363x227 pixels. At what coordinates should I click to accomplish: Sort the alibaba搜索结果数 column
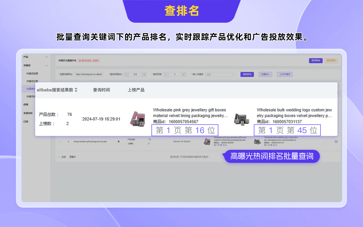click(76, 89)
